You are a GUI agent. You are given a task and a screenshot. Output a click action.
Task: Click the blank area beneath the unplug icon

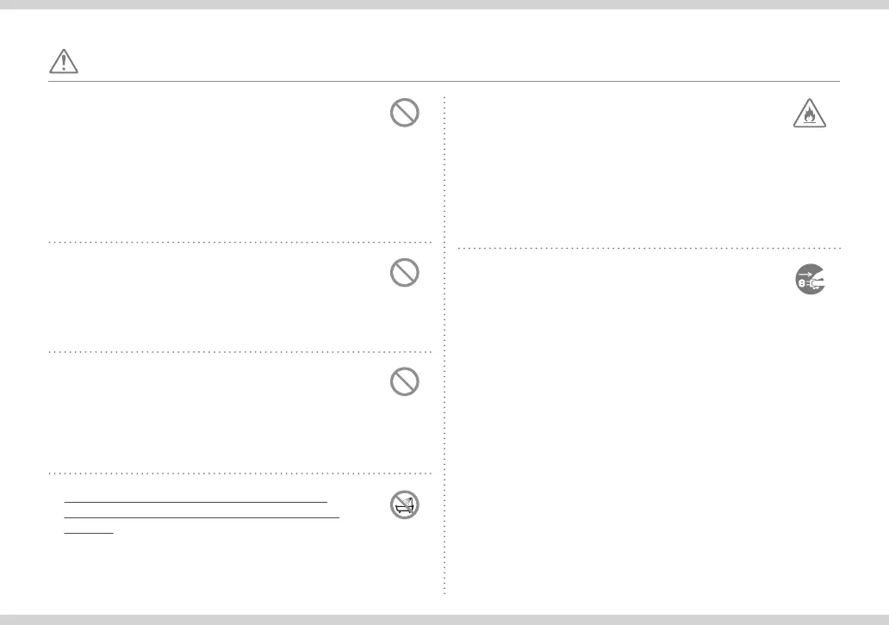(650, 442)
